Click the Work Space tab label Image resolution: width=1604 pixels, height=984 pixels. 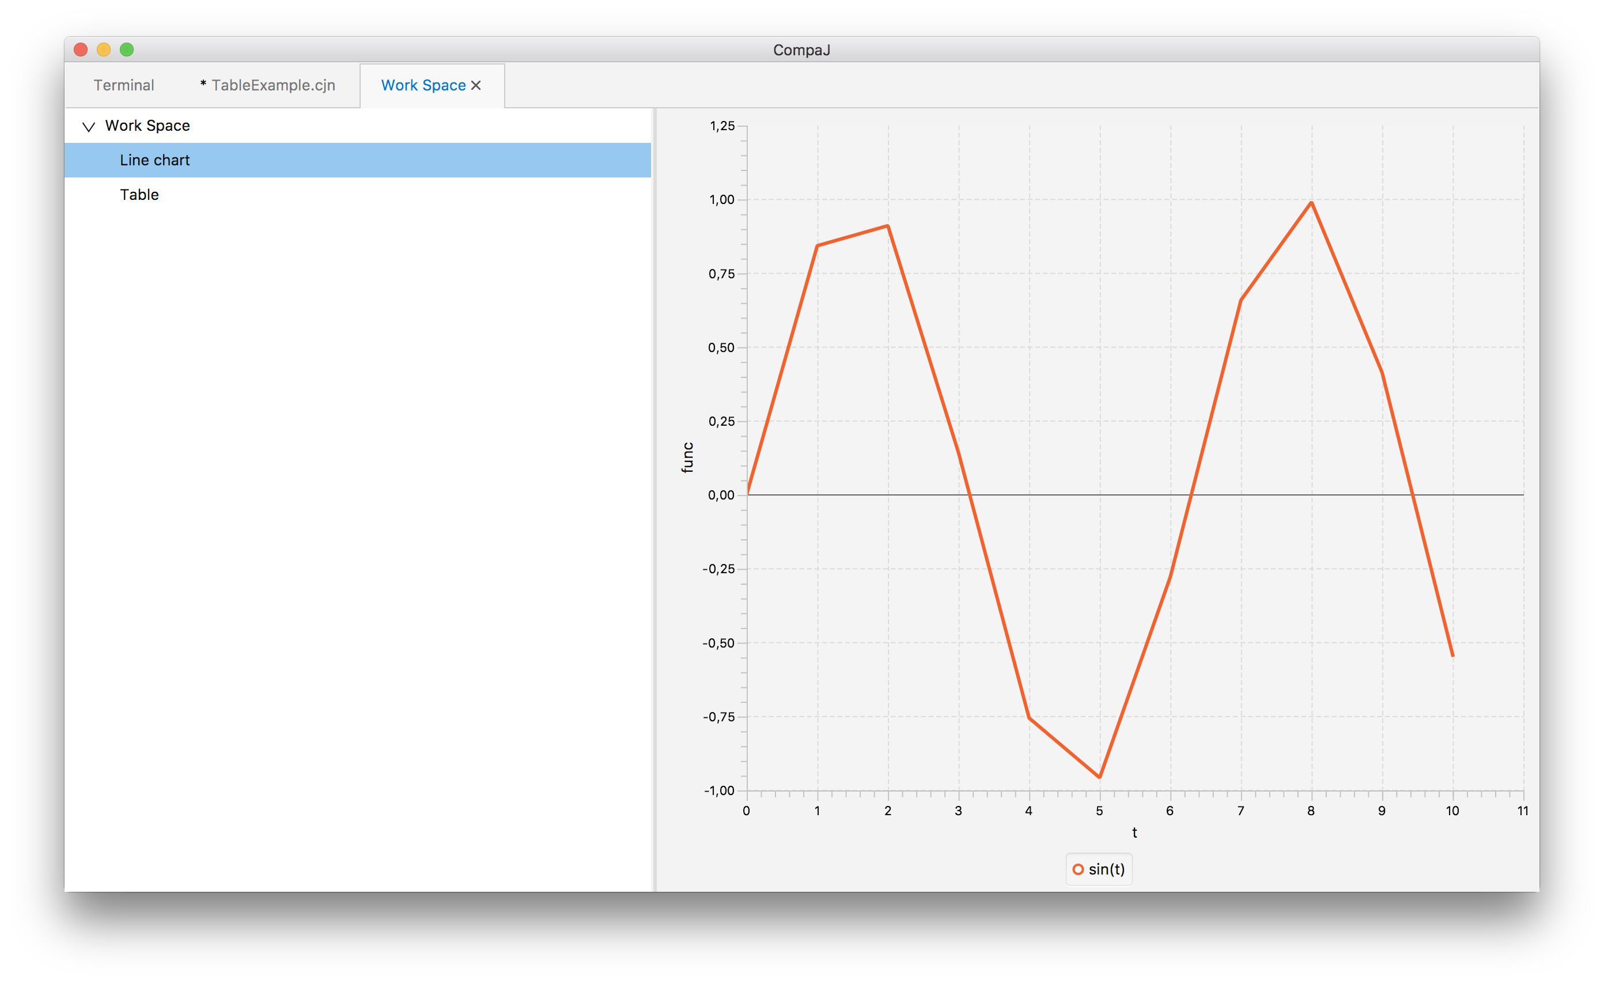click(x=423, y=85)
